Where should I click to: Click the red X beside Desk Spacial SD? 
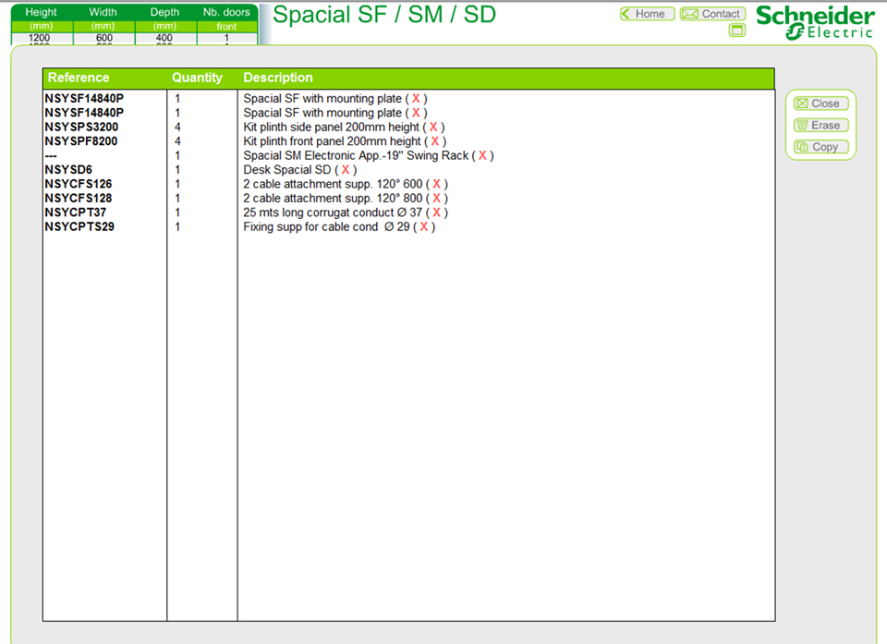pos(346,170)
